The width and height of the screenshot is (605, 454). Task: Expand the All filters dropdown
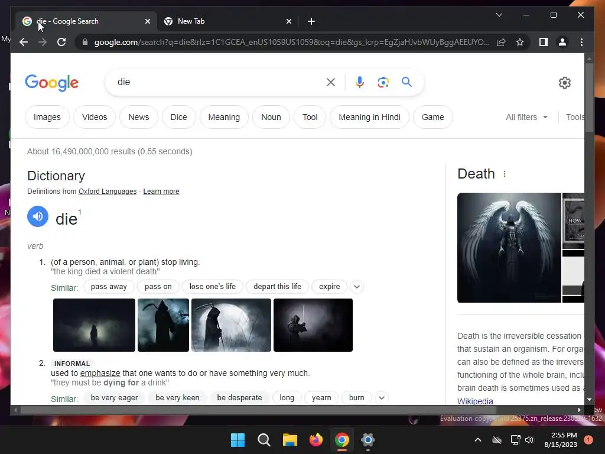click(526, 117)
